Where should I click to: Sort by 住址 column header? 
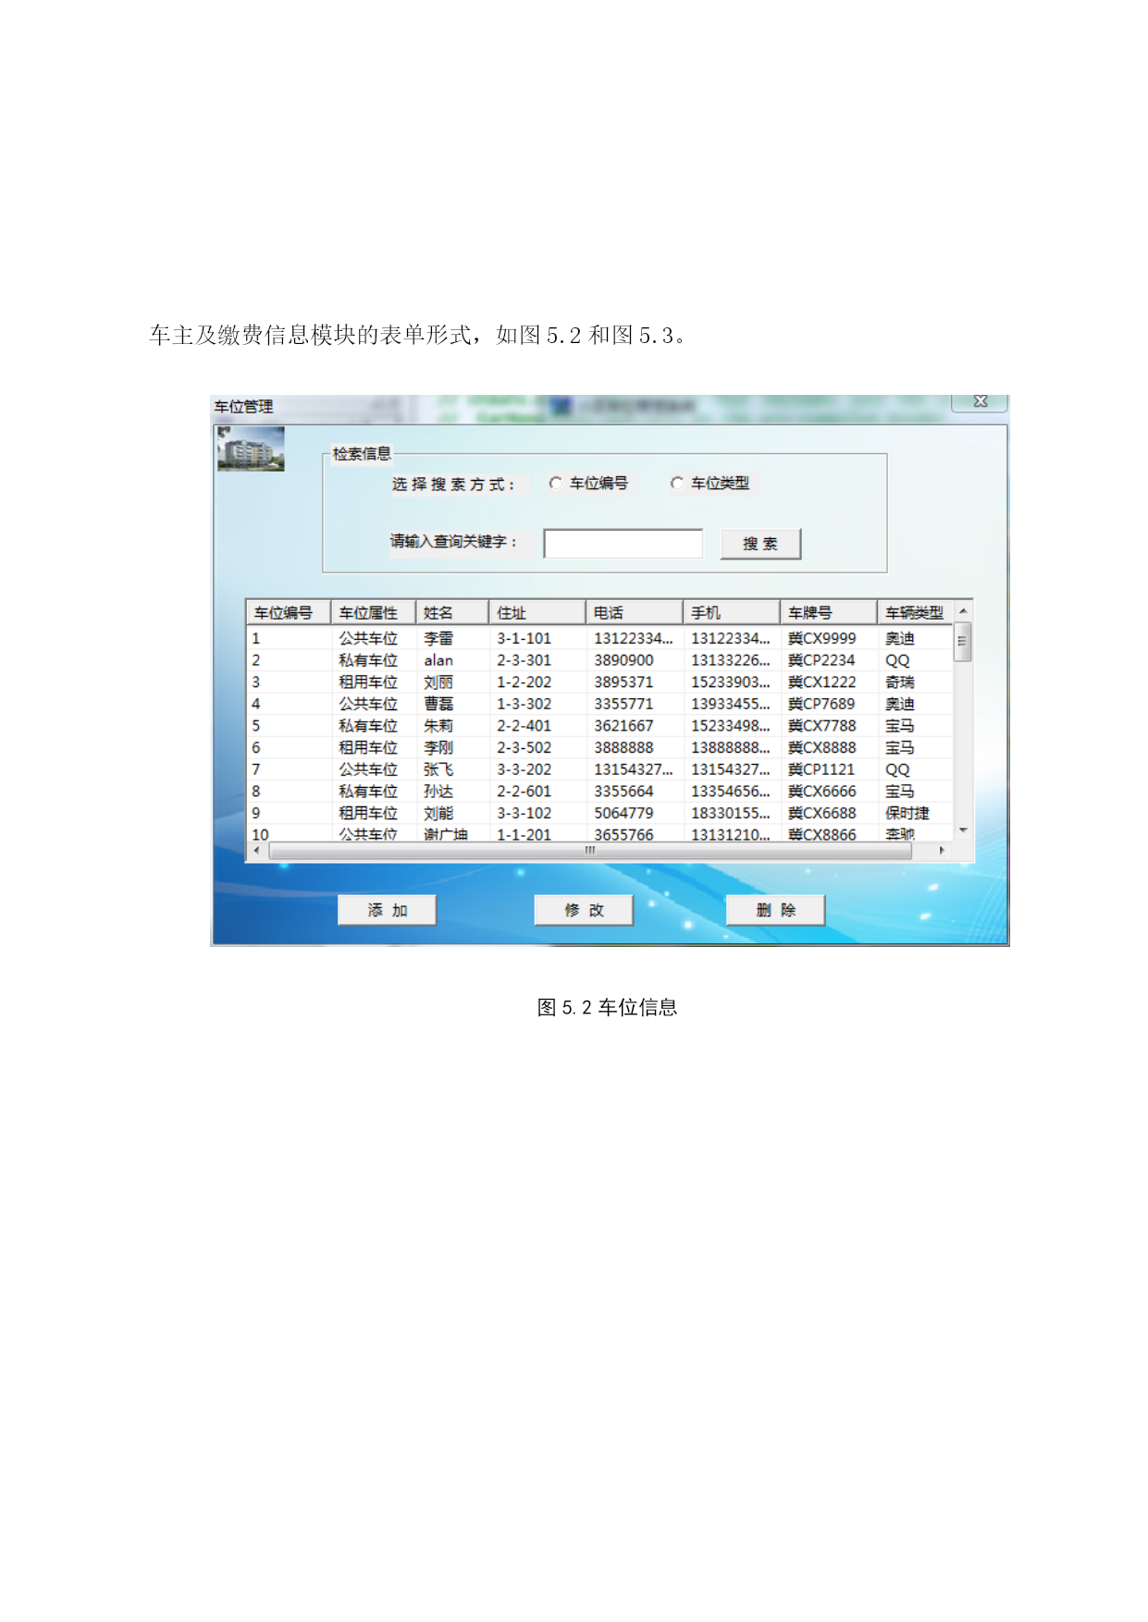(x=537, y=612)
